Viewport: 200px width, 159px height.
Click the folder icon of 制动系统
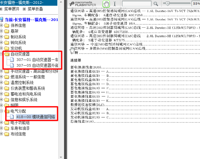[7, 37]
